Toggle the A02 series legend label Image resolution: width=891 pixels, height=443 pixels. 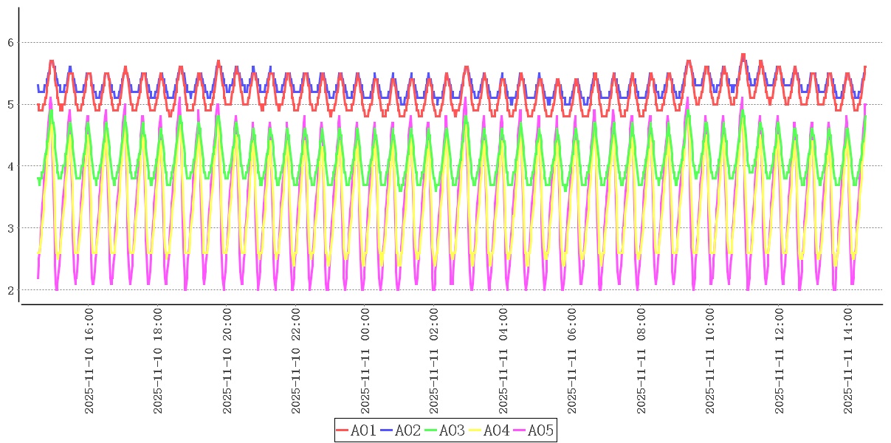[407, 430]
